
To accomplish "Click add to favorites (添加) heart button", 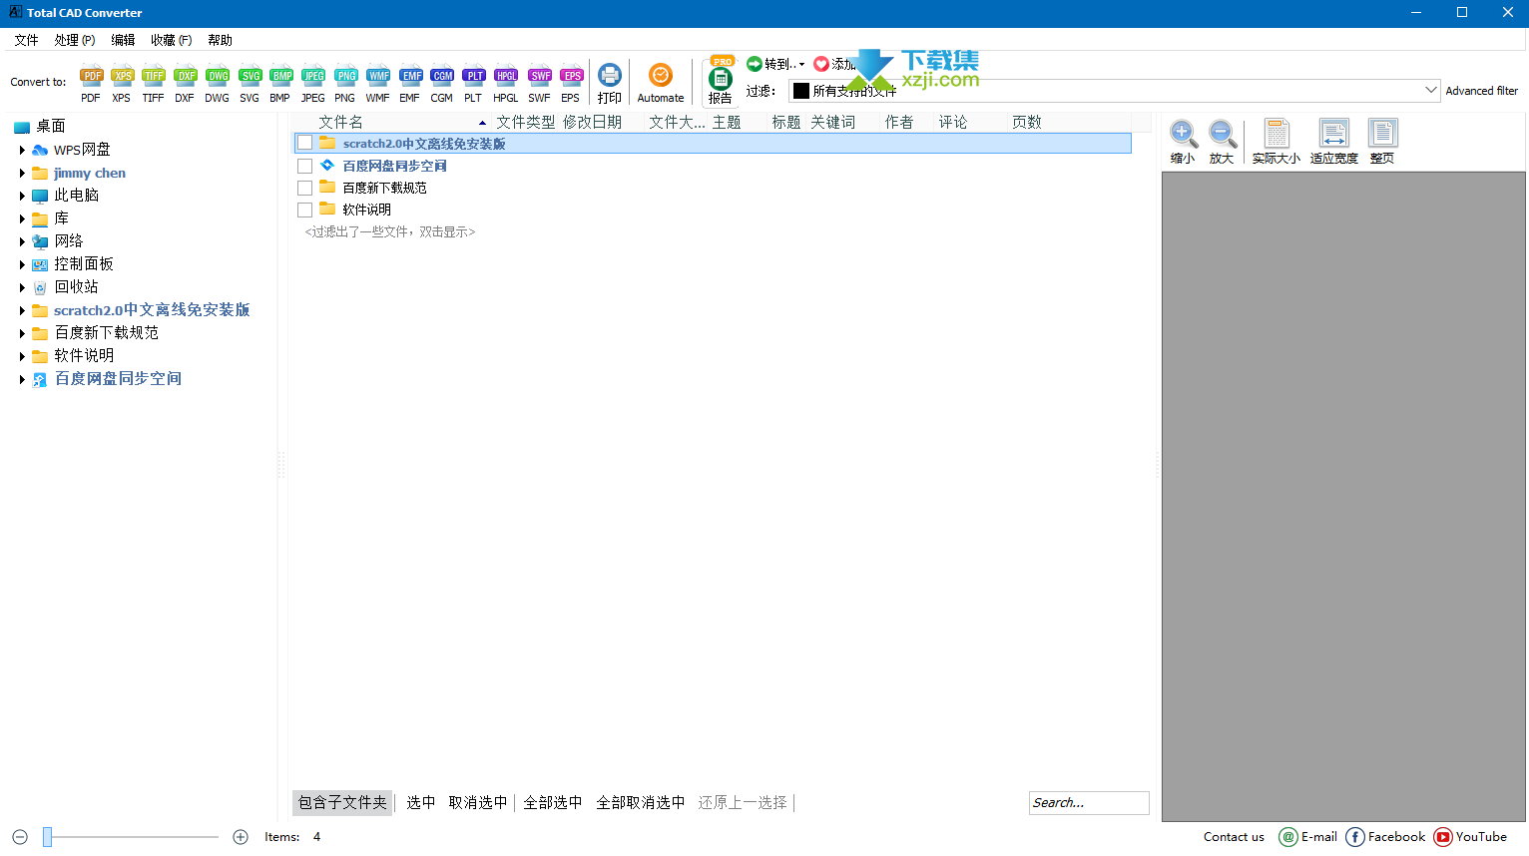I will pyautogui.click(x=834, y=64).
